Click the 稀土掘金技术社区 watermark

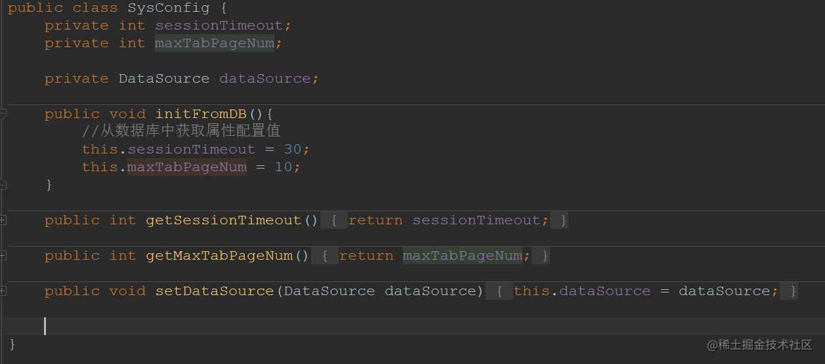click(x=759, y=345)
